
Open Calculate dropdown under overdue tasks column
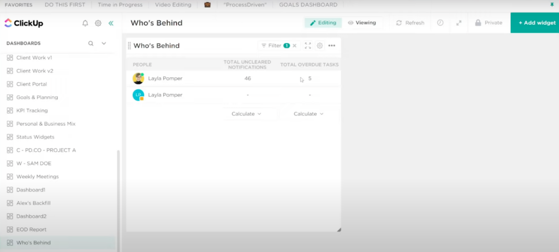coord(309,114)
